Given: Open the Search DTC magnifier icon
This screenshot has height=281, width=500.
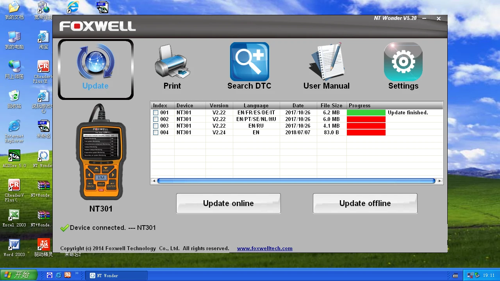Looking at the screenshot, I should [x=249, y=62].
